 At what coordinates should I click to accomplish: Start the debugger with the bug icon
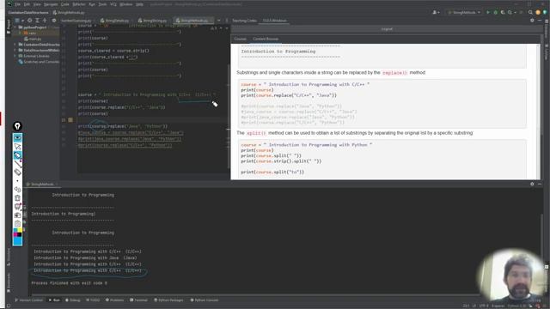[x=495, y=12]
